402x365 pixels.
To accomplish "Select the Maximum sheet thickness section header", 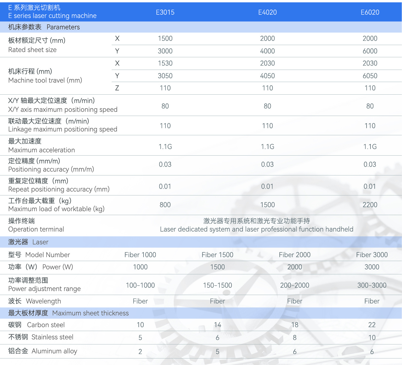I will [x=68, y=313].
